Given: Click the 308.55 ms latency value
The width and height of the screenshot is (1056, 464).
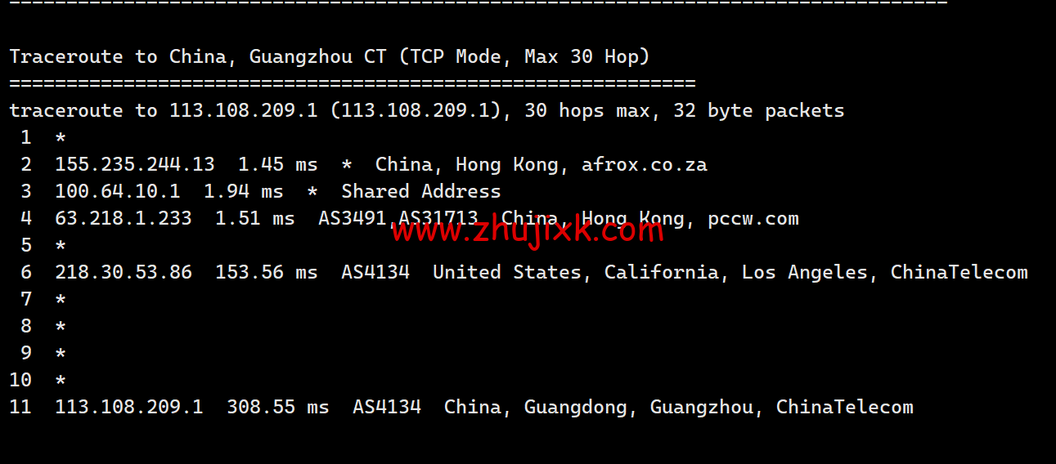Looking at the screenshot, I should click(278, 408).
